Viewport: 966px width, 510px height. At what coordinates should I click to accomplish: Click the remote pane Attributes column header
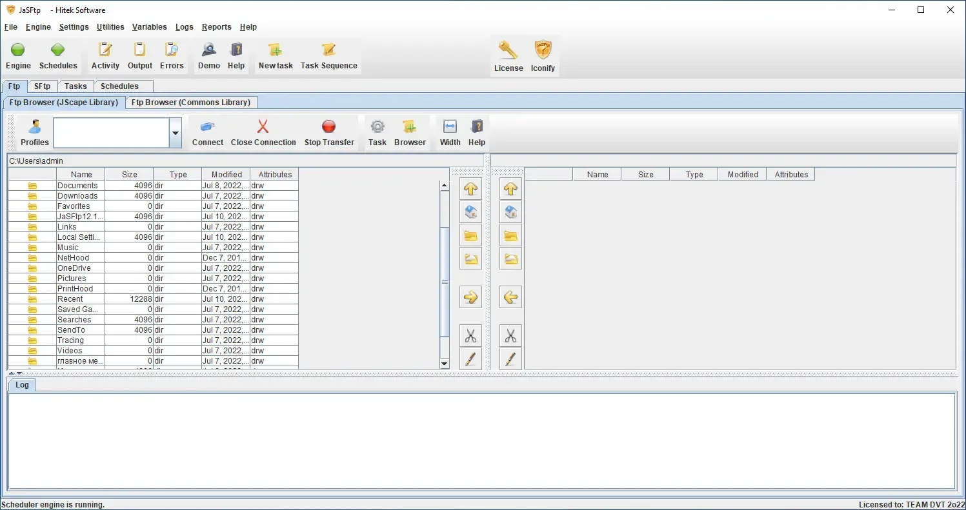[791, 175]
